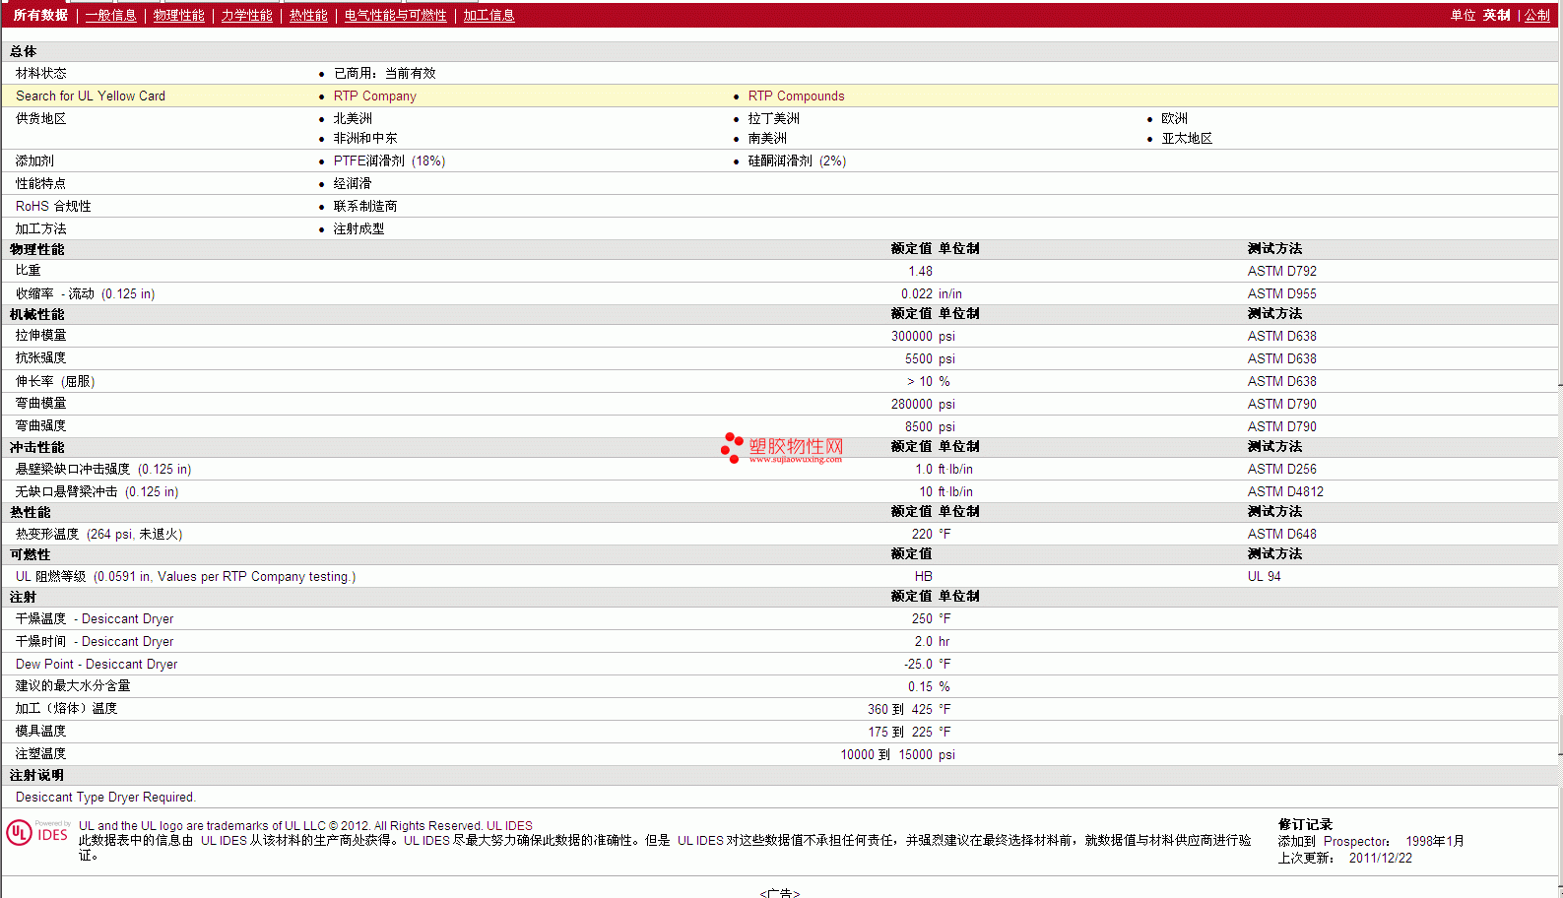
Task: Select the 电气性能与可燃性 tab
Action: (x=395, y=16)
